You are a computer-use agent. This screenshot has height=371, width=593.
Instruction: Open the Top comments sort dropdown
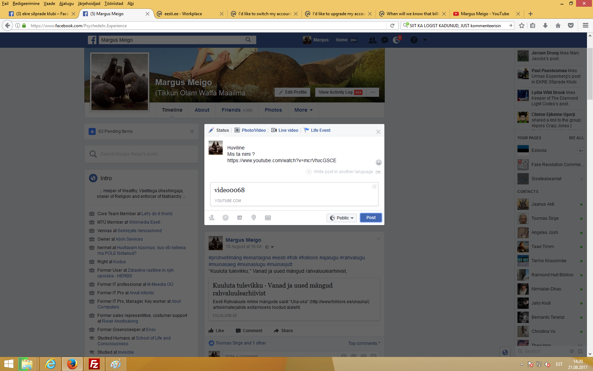click(x=364, y=343)
